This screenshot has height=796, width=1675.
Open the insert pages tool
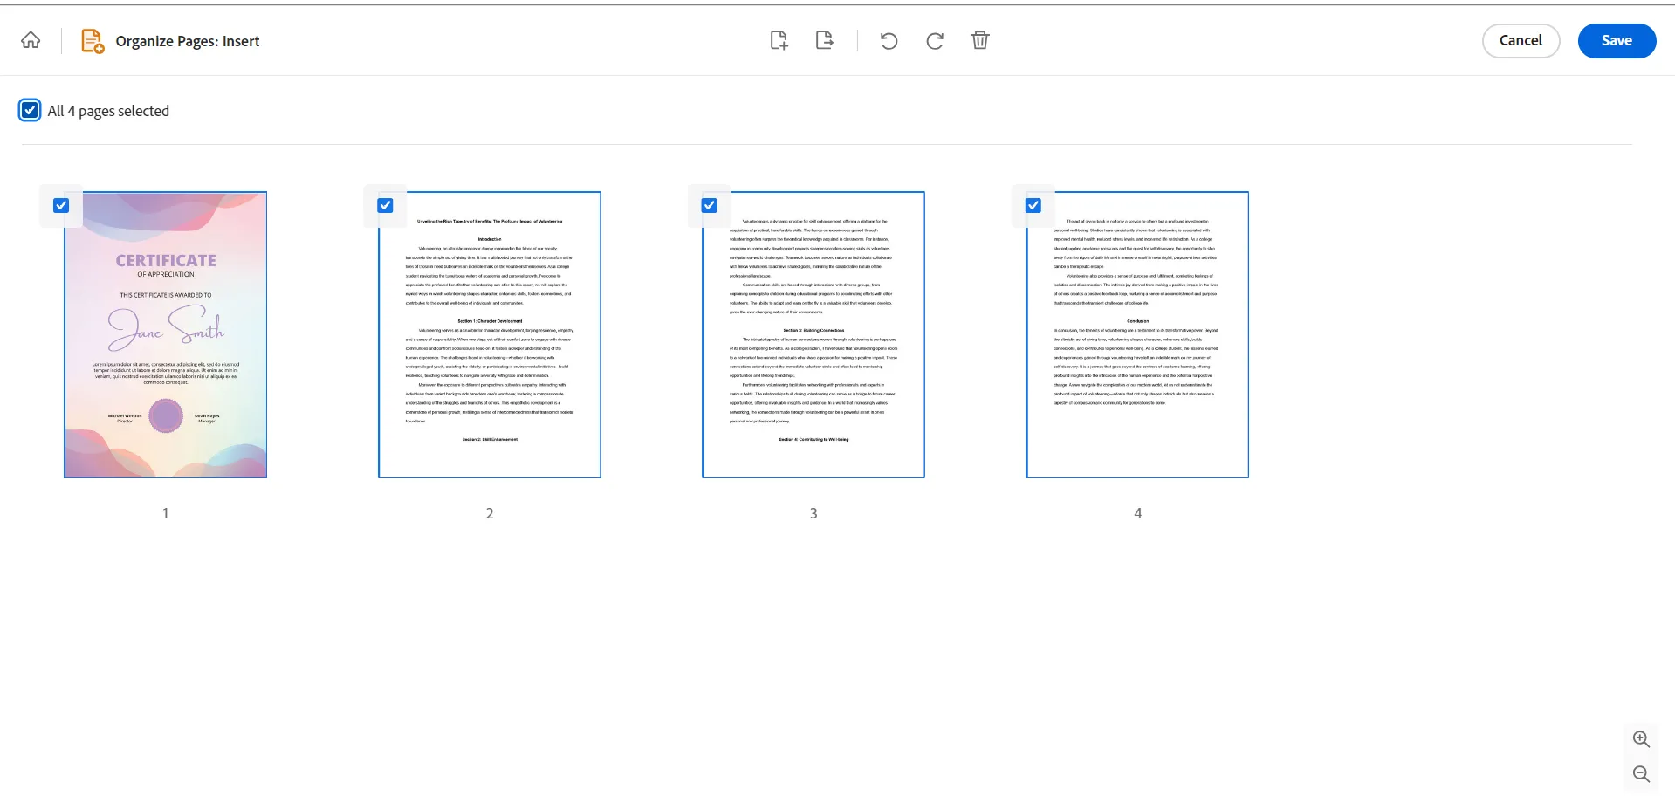(x=779, y=40)
